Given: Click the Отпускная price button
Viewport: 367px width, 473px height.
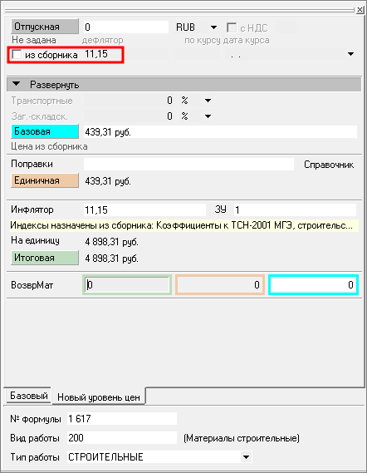Looking at the screenshot, I should [45, 27].
